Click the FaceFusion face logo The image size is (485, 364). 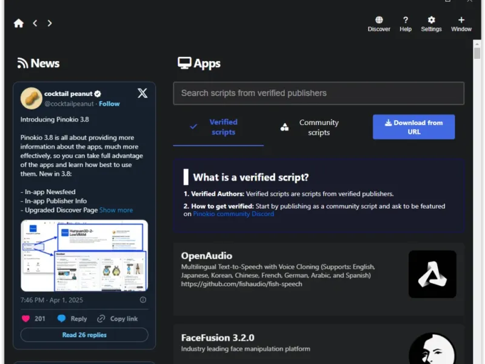tap(432, 349)
